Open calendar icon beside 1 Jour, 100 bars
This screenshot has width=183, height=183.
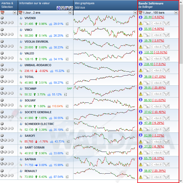pyautogui.click(x=140, y=13)
